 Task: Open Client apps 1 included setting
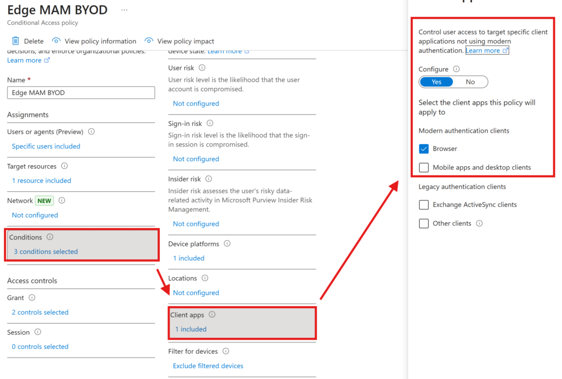[190, 329]
